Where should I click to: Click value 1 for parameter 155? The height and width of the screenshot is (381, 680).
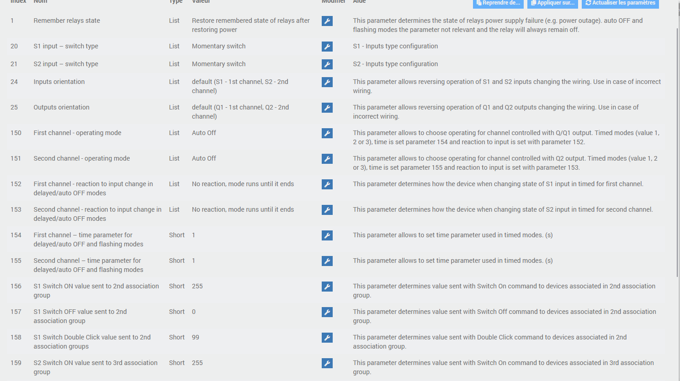194,261
